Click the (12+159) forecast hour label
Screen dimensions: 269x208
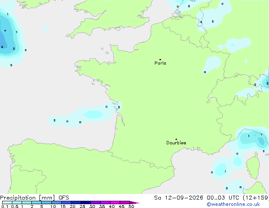pos(256,198)
